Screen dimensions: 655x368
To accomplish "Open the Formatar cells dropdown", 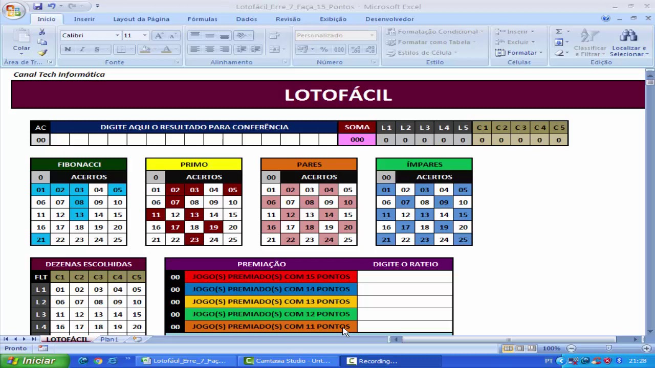I will pos(518,53).
